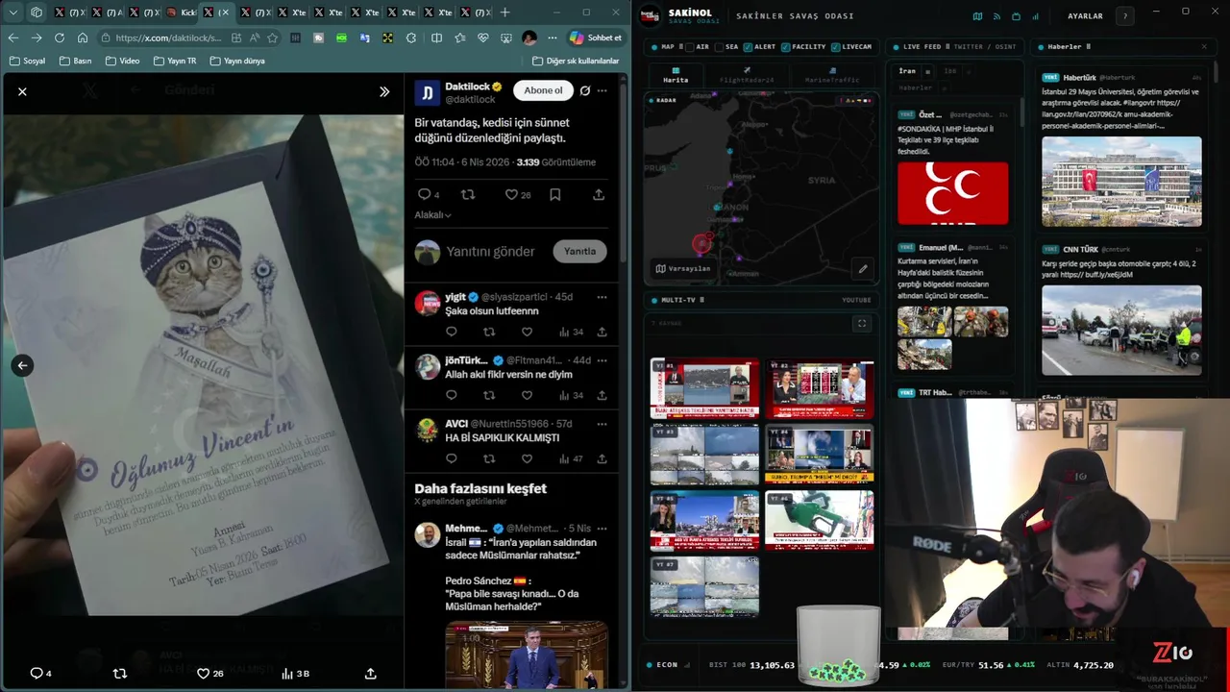Open the Sohbet et Copilot button

click(x=595, y=37)
